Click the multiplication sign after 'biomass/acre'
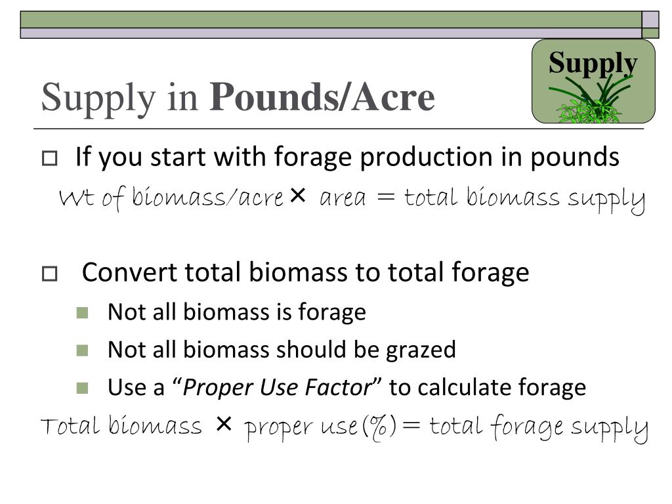 (x=297, y=196)
